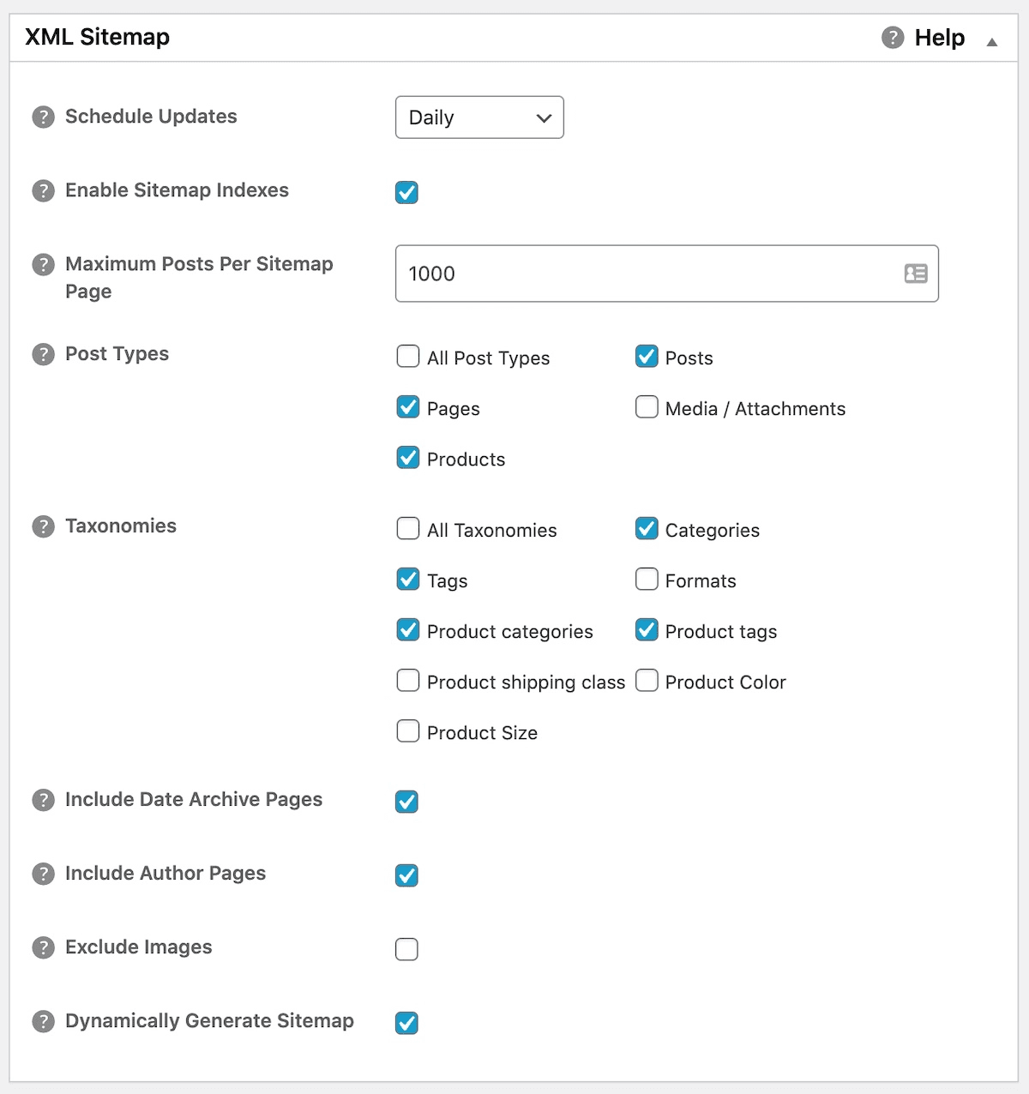This screenshot has height=1094, width=1029.
Task: Click the XML Sitemap panel title
Action: click(x=98, y=37)
